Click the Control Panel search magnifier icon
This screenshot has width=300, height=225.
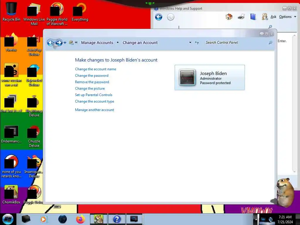coord(270,42)
